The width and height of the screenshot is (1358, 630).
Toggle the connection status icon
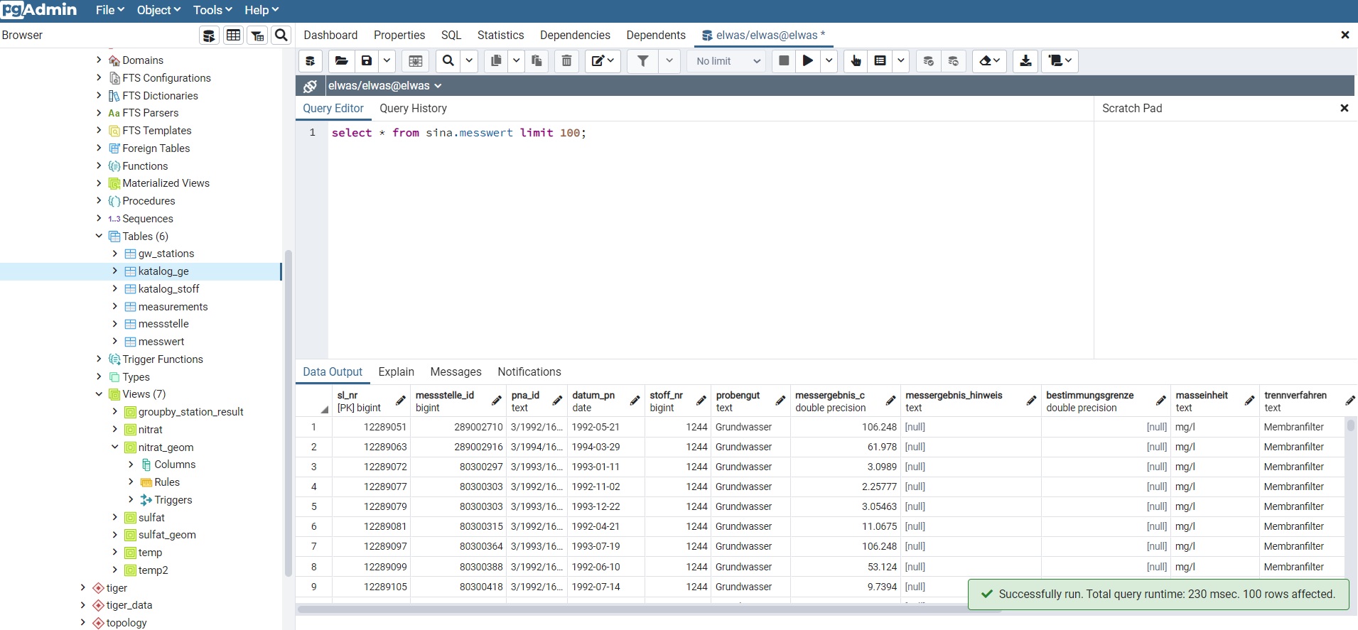(x=310, y=86)
